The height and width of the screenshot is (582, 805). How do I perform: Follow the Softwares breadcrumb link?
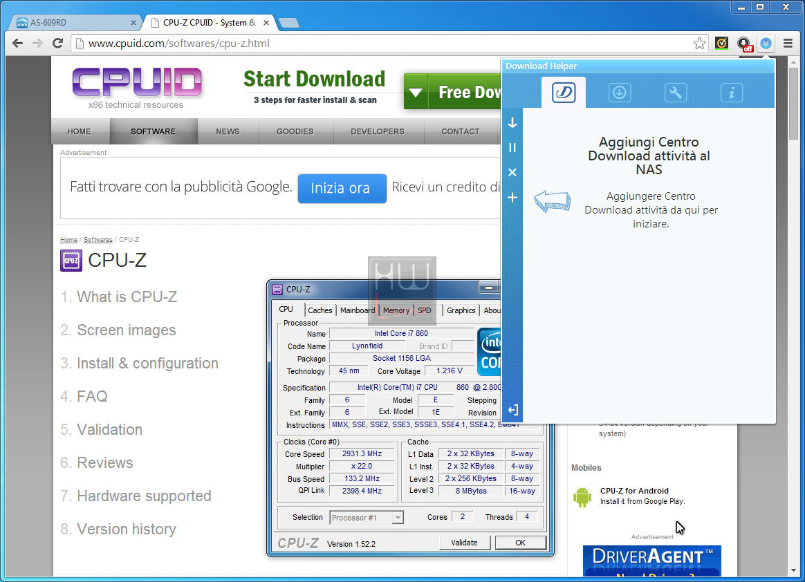tap(98, 240)
